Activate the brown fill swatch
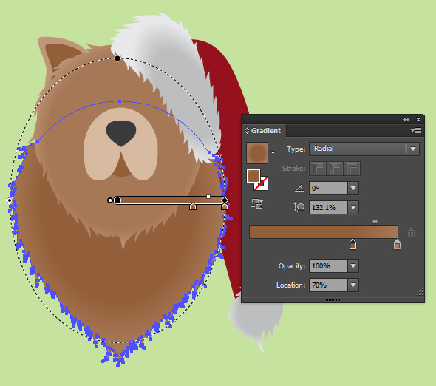 (253, 176)
